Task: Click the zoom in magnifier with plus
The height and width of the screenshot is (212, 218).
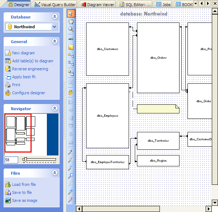Action: 71,152
